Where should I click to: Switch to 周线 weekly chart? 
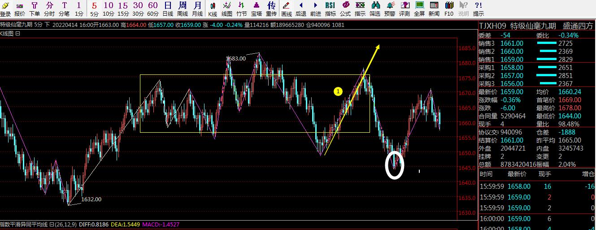tap(182, 9)
